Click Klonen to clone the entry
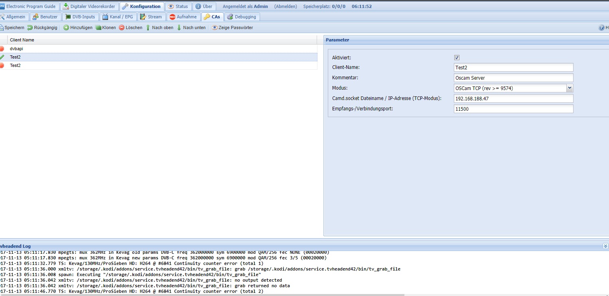 click(106, 27)
